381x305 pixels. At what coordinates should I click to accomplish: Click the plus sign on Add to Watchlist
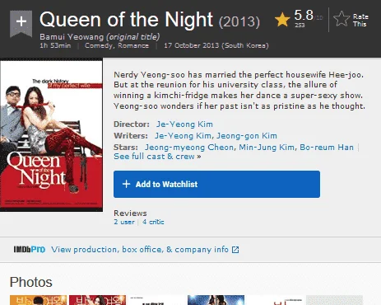coord(126,184)
